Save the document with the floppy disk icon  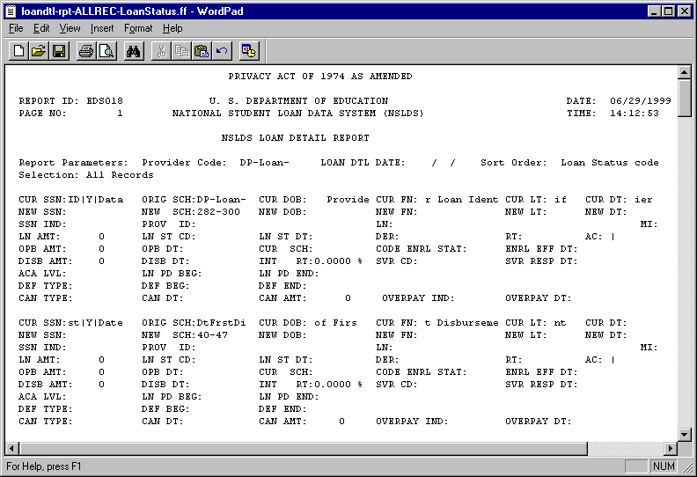[x=59, y=51]
